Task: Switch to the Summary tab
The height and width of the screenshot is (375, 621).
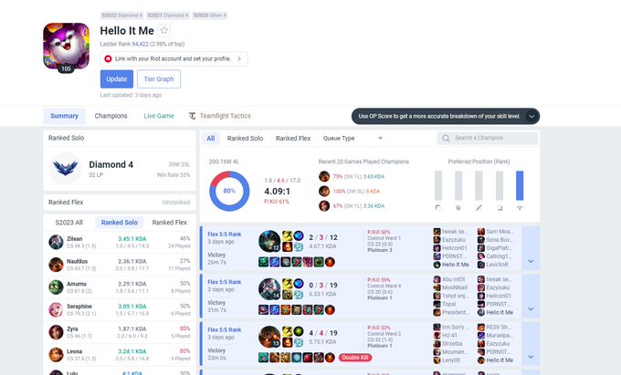Action: coord(64,116)
